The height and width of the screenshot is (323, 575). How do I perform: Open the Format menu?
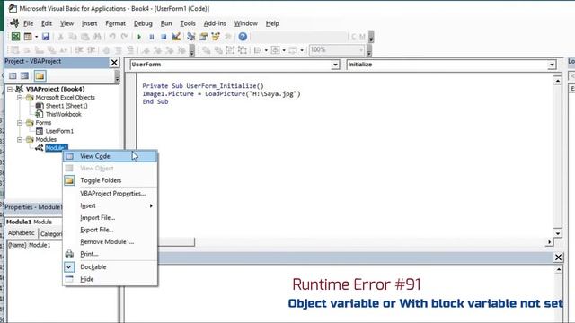pos(116,23)
